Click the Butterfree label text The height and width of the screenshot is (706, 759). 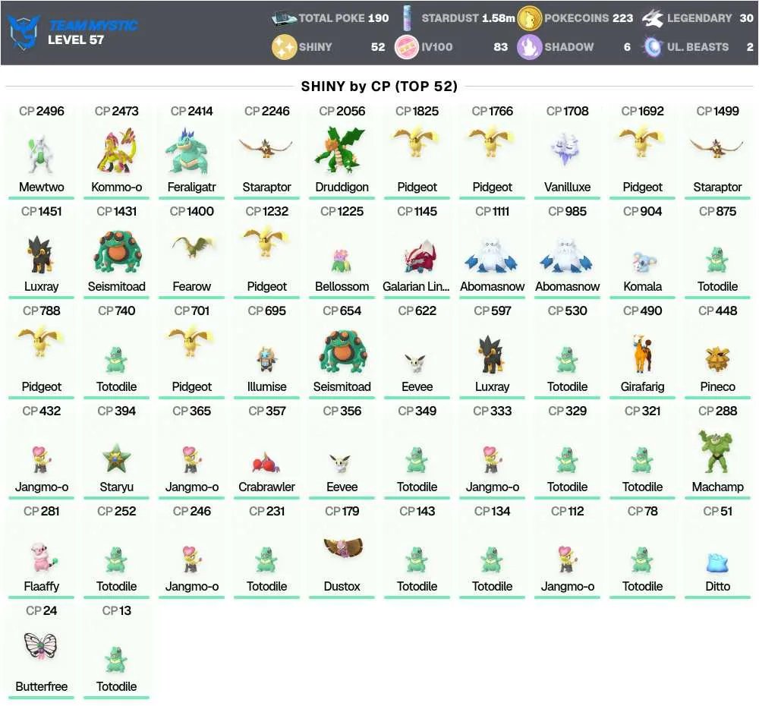click(41, 686)
